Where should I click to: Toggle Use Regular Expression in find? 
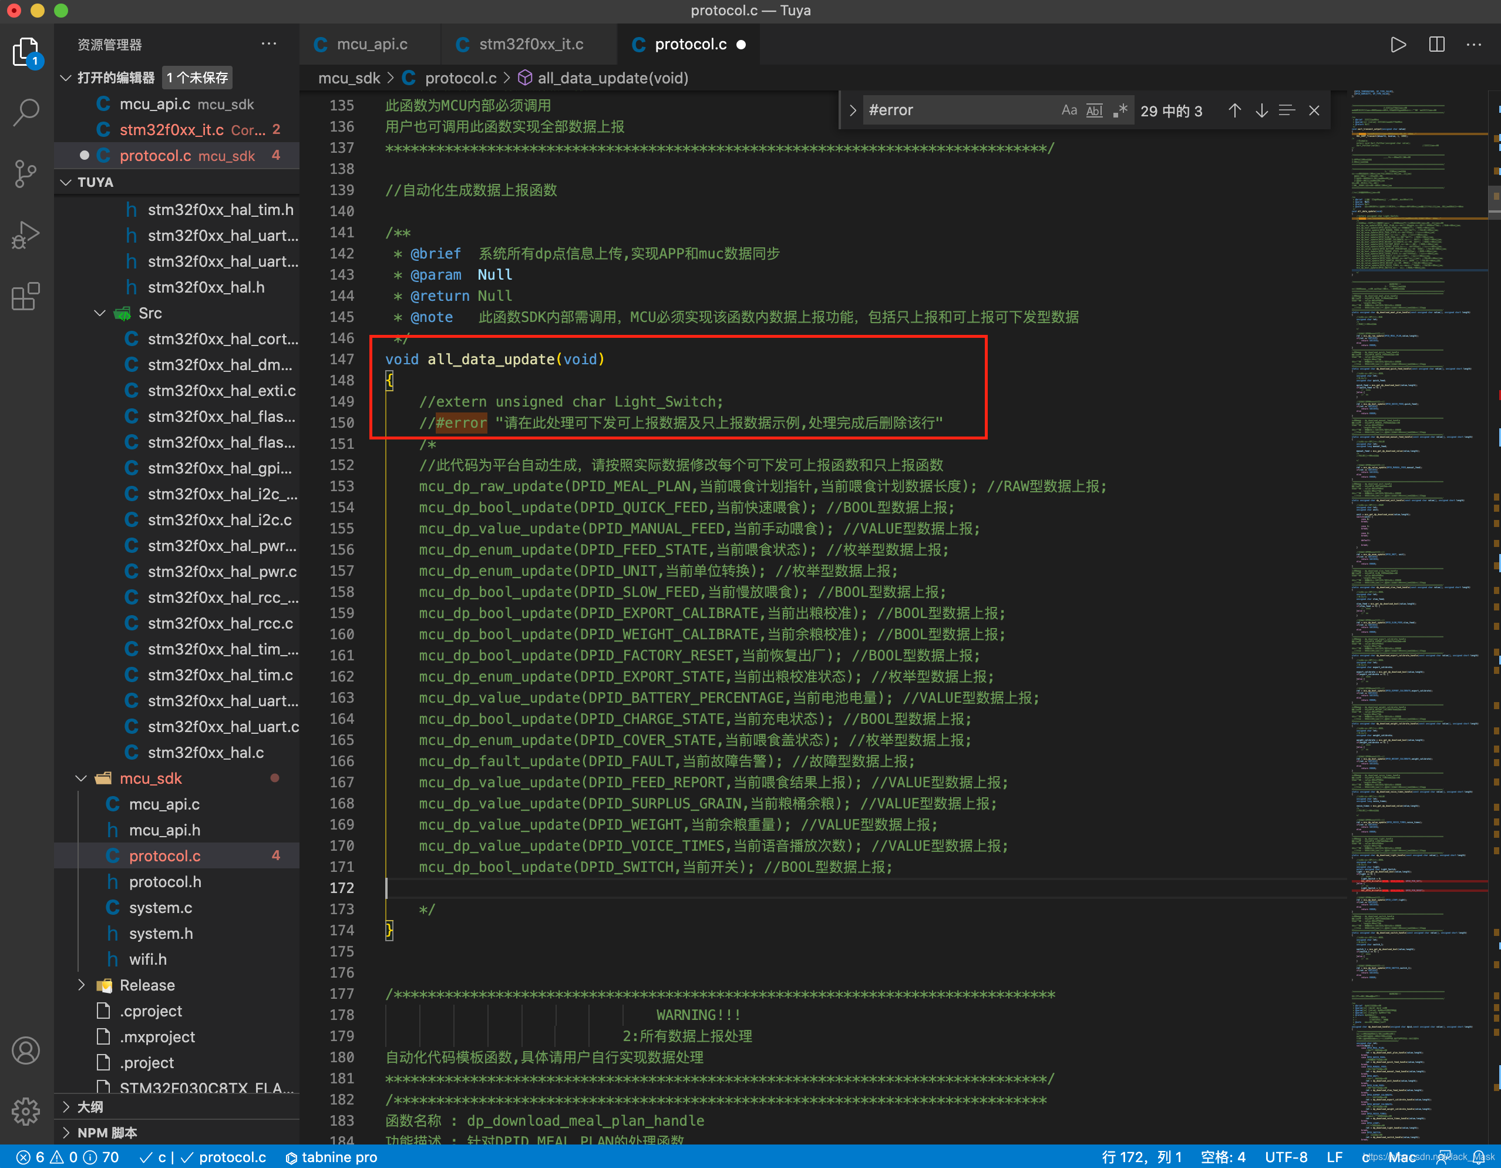pos(1120,110)
